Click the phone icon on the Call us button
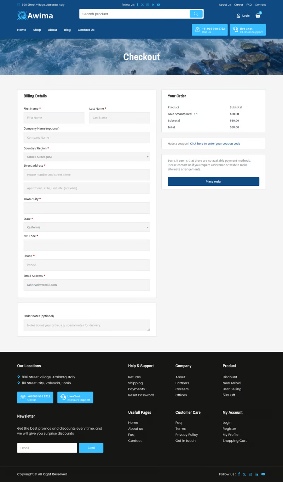 (197, 30)
